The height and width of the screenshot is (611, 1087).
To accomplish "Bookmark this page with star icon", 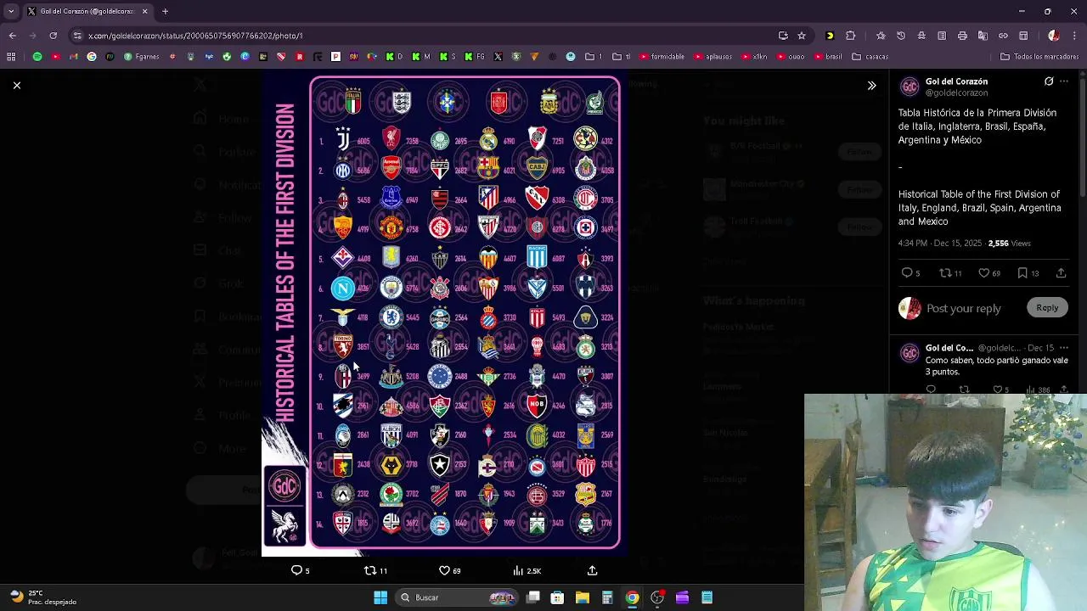I will point(801,36).
